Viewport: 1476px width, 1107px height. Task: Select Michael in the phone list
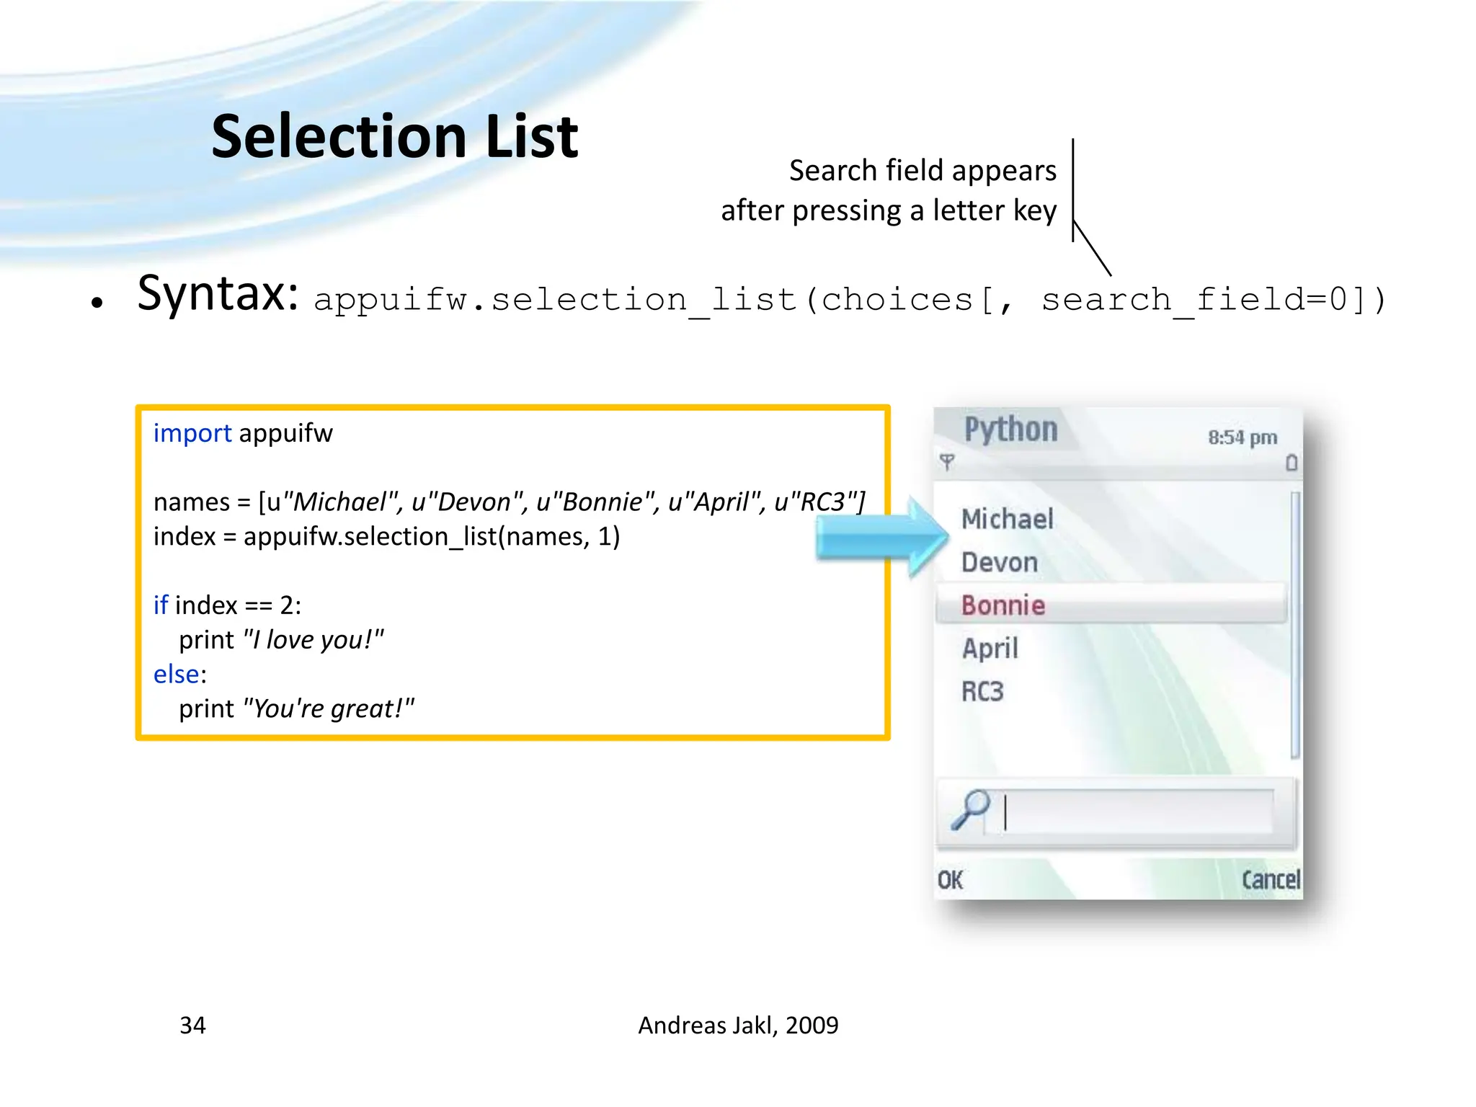(x=1007, y=519)
